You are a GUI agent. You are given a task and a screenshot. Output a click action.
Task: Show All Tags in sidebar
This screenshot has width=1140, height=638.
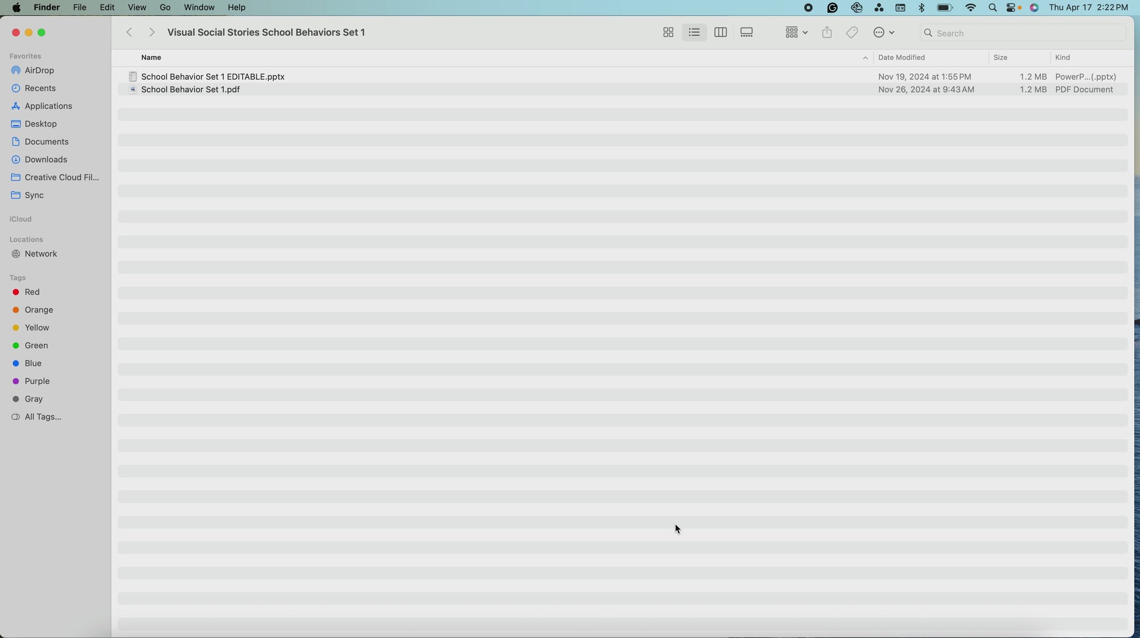coord(43,417)
